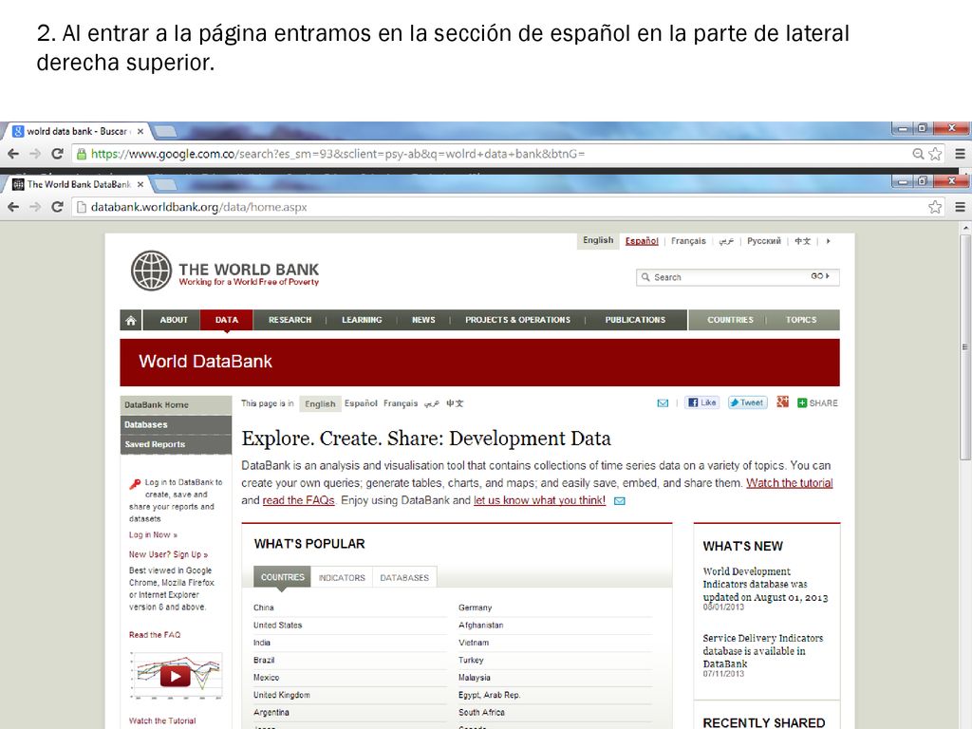Bookmark the Google search page with star
972x729 pixels.
point(935,154)
